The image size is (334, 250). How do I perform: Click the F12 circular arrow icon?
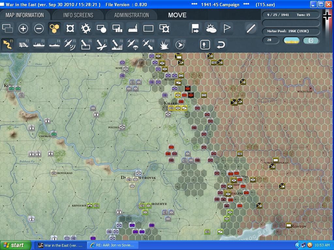pos(180,44)
